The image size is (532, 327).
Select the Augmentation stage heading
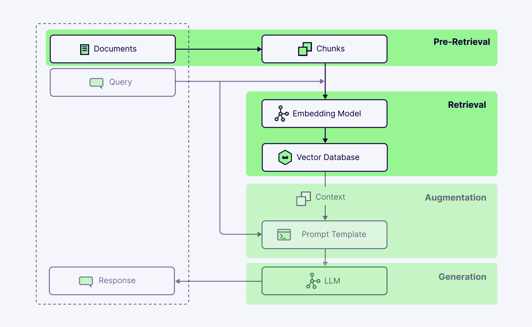coord(455,197)
